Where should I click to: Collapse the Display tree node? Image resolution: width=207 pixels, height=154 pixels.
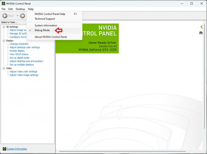pos(3,40)
